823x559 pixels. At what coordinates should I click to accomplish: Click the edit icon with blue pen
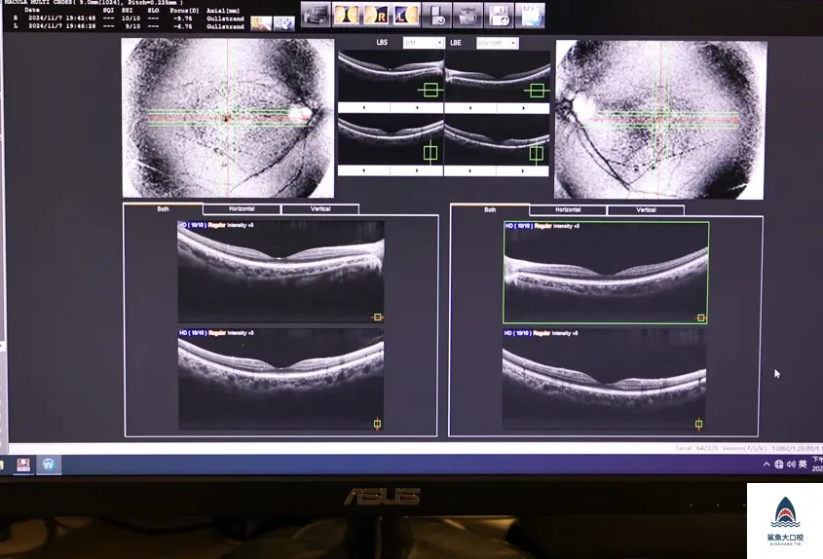(x=284, y=23)
